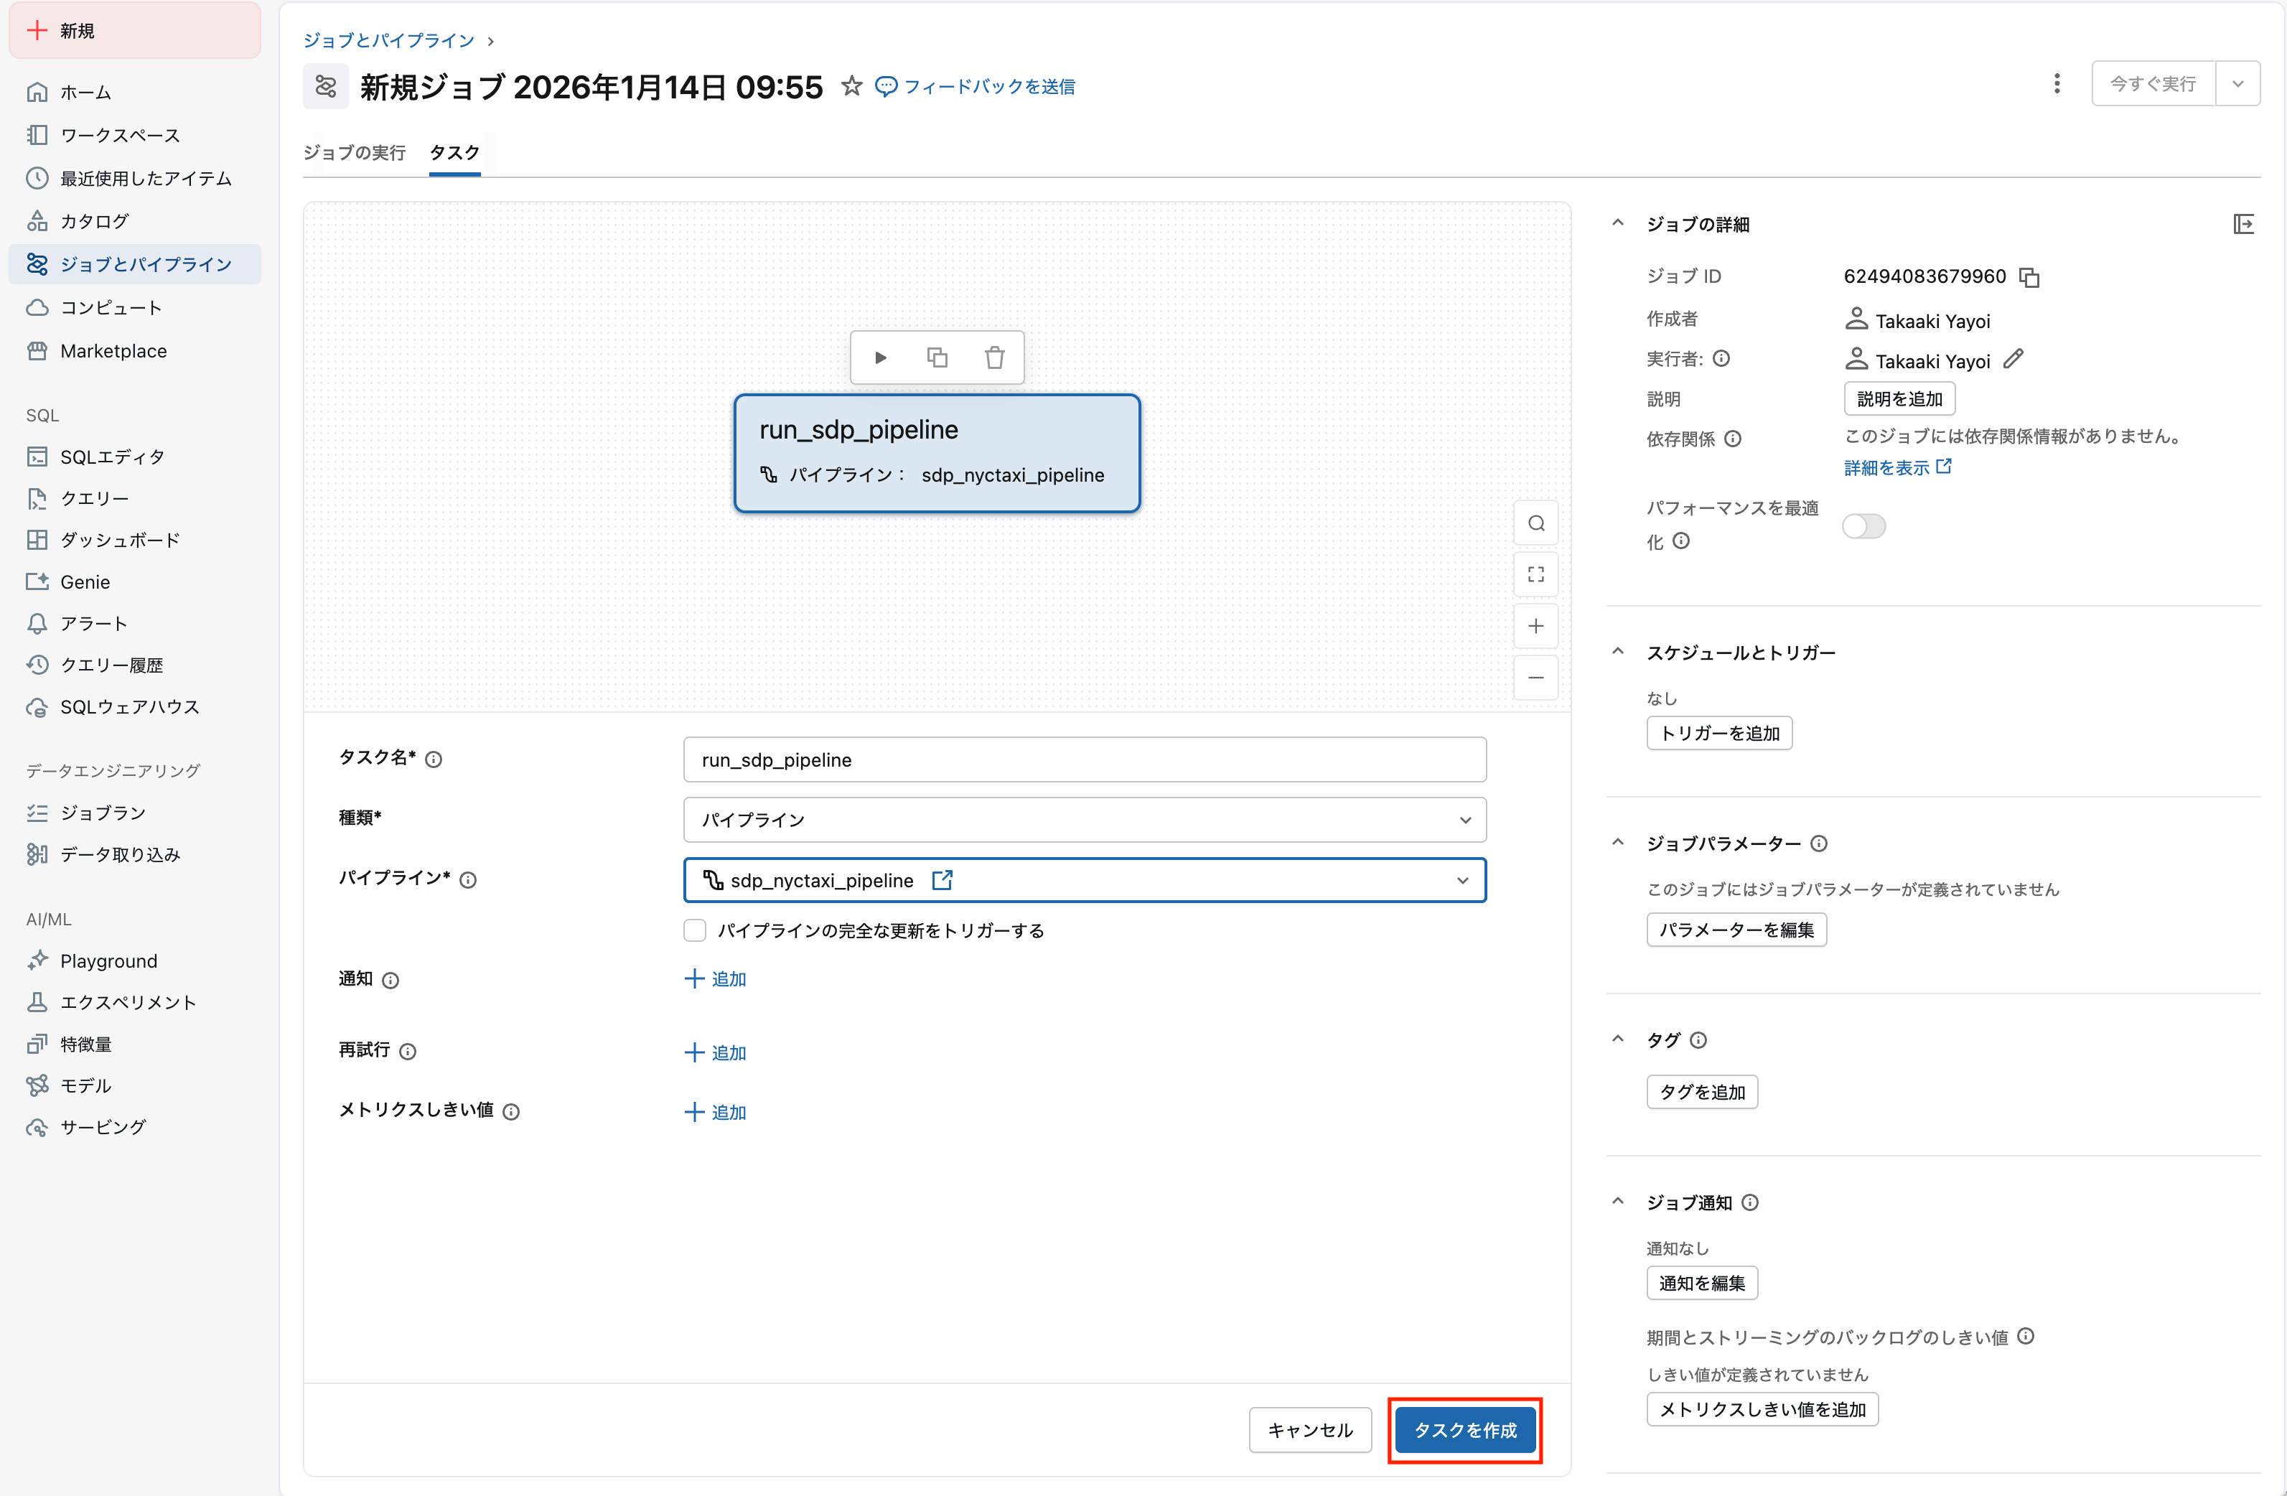Open SQLエディタ from the sidebar

point(111,457)
